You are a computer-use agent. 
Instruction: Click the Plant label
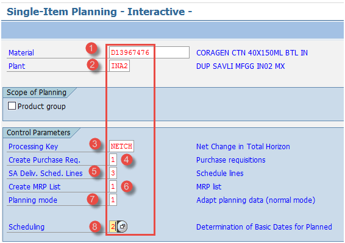[16, 66]
